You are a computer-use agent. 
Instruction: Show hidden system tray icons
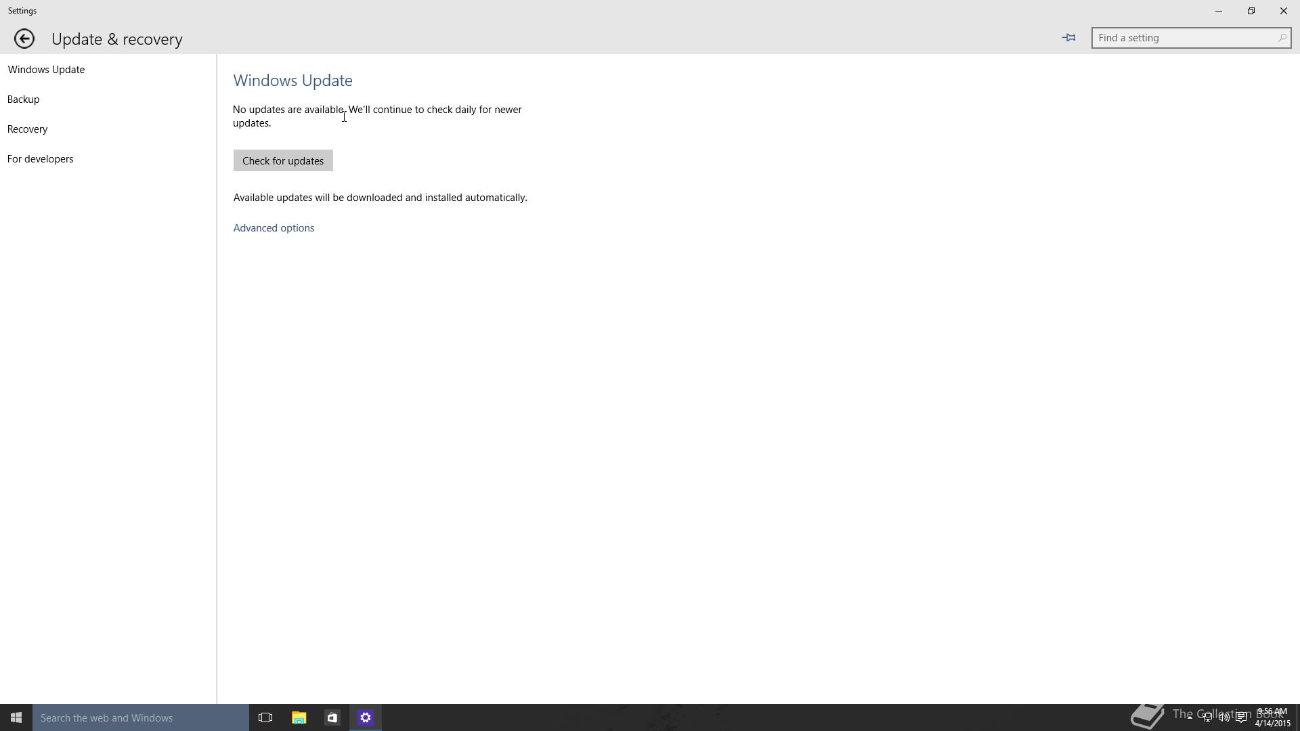pyautogui.click(x=1190, y=717)
